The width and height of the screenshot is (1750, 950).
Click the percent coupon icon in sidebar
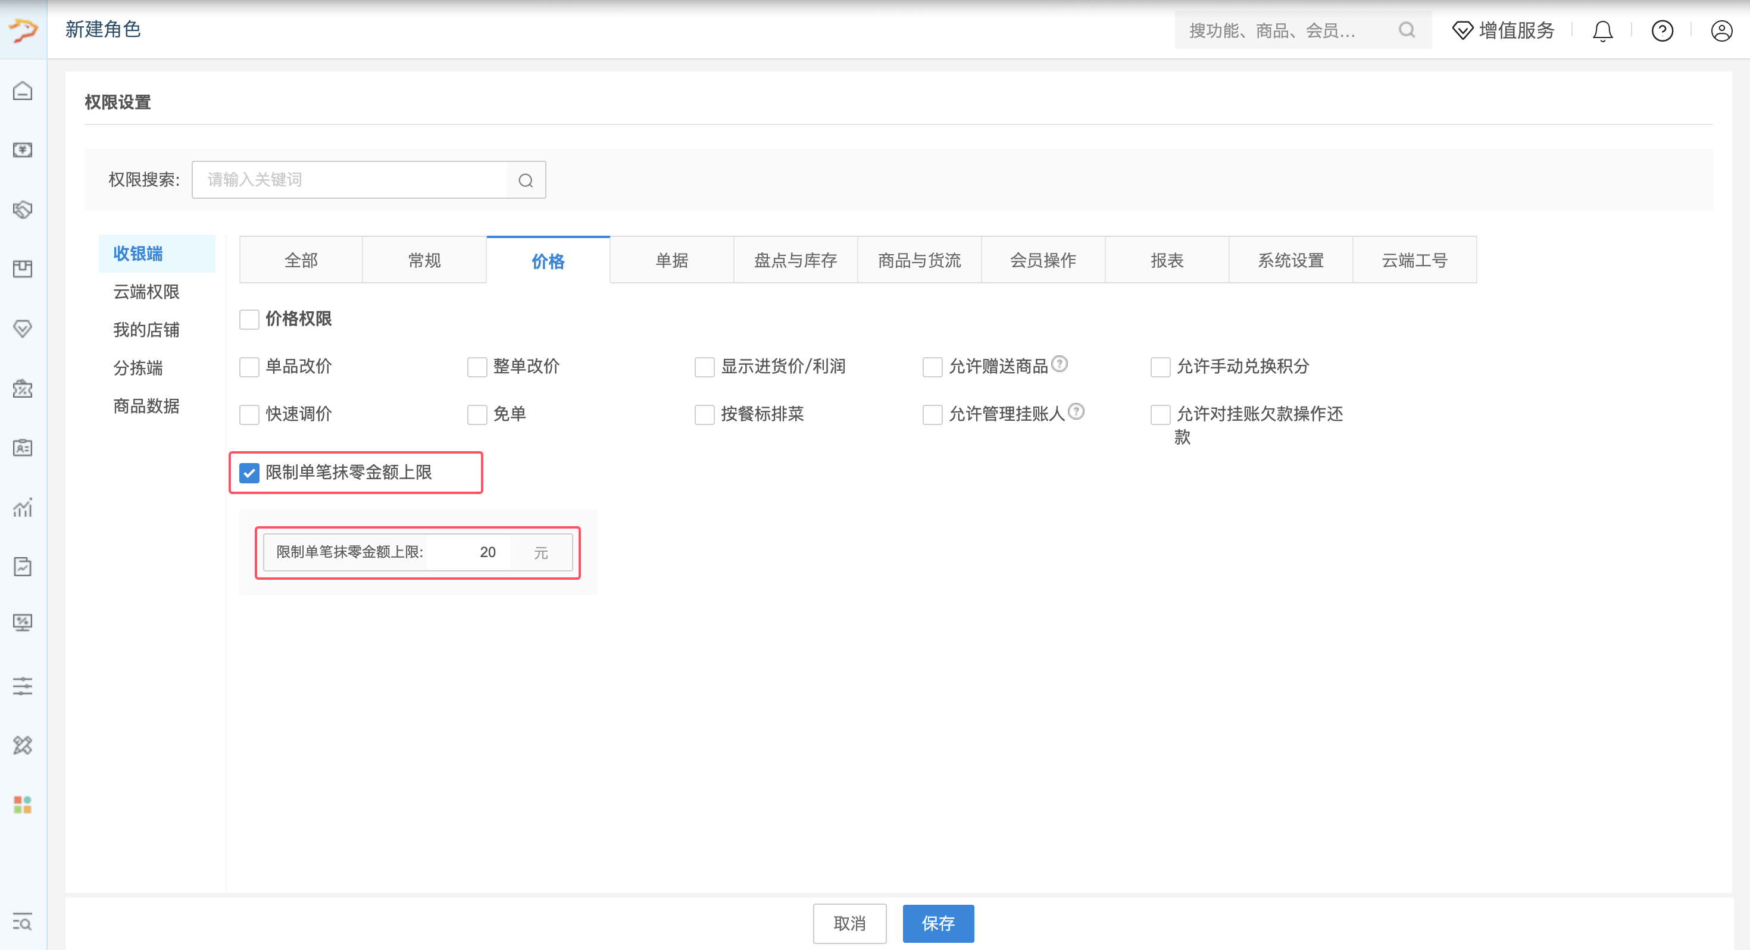(x=23, y=388)
